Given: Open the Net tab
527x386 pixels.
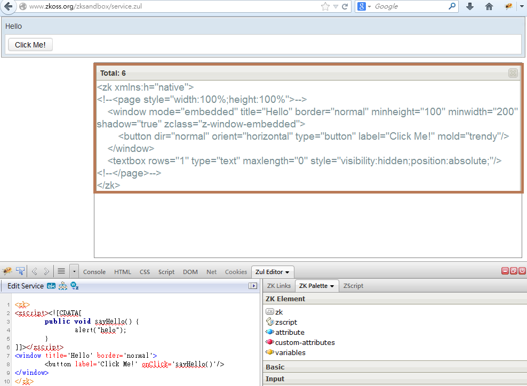Looking at the screenshot, I should (211, 272).
